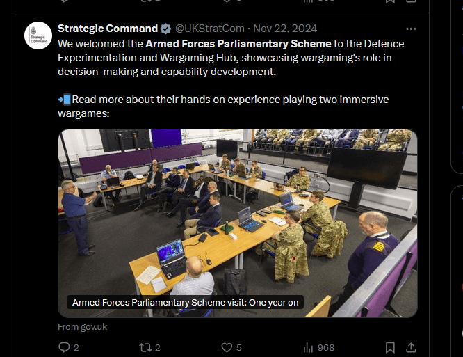This screenshot has height=357, width=463.
Task: Click the verified badge beside Strategic Command
Action: (x=166, y=29)
